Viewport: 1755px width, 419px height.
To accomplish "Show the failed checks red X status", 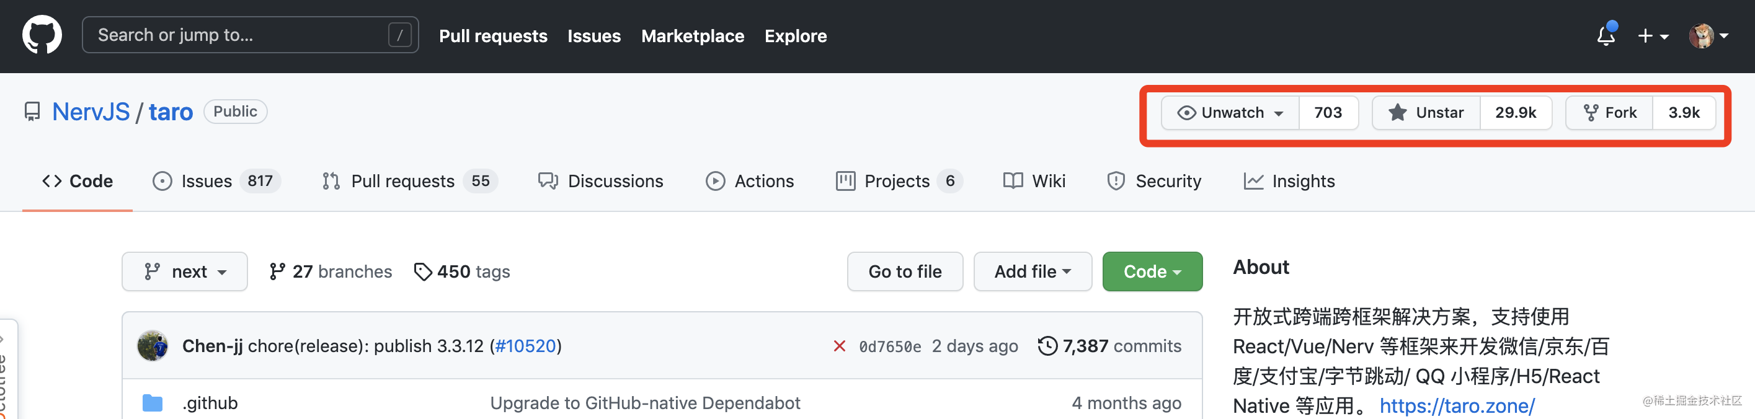I will coord(839,346).
